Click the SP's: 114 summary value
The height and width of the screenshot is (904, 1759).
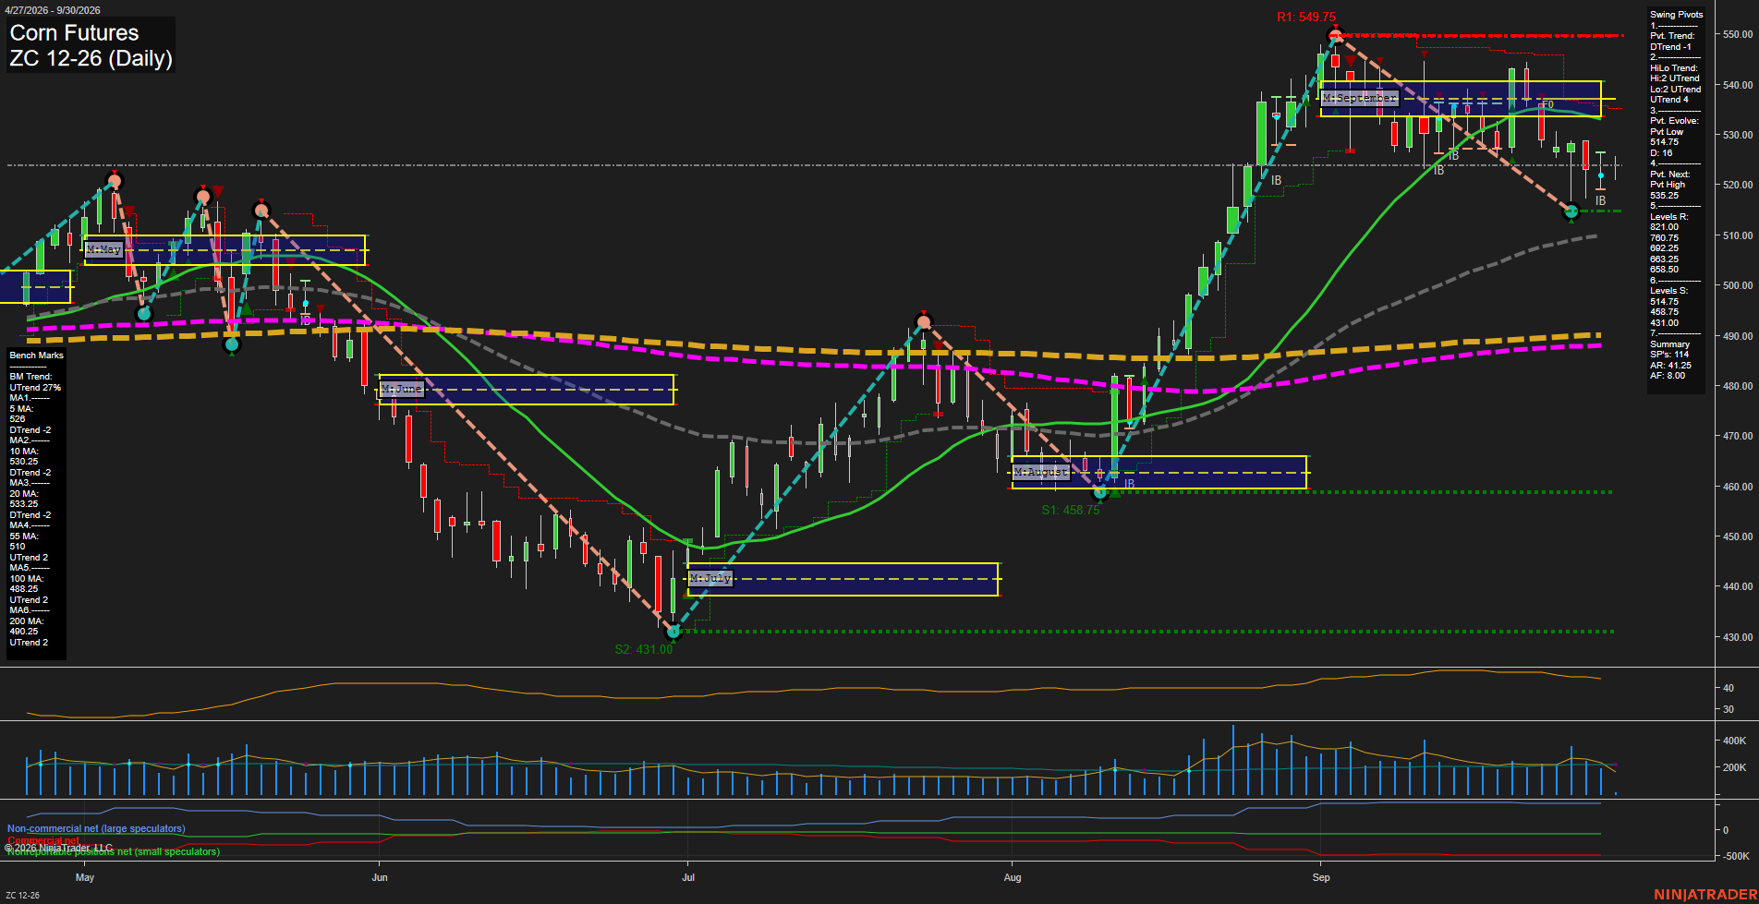point(1669,355)
